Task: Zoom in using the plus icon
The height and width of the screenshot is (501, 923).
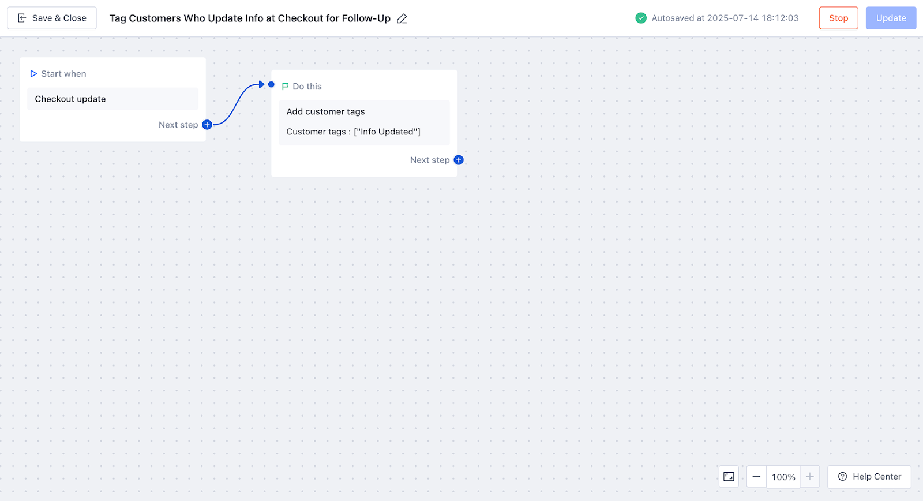Action: [810, 477]
